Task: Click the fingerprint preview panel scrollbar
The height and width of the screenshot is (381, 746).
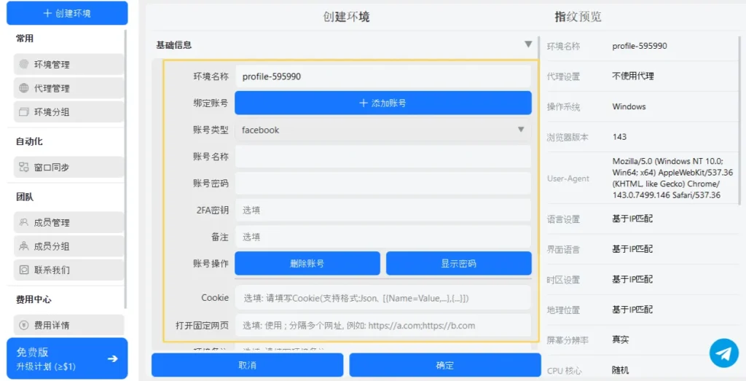Action: (x=739, y=121)
